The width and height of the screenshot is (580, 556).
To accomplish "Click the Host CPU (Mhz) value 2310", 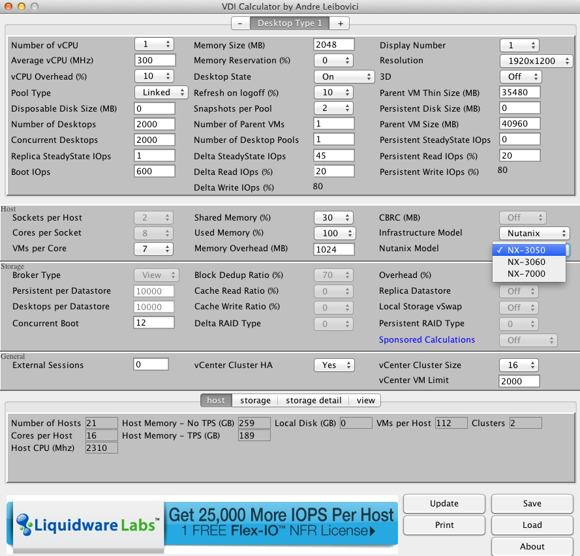I will (101, 448).
